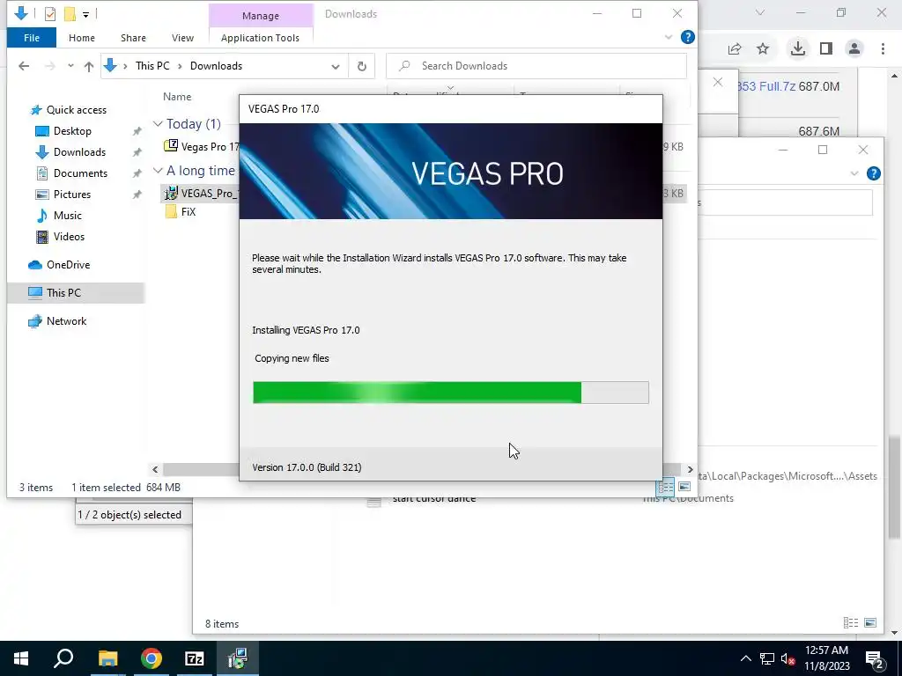902x676 pixels.
Task: Open the File tab in Explorer ribbon
Action: point(32,38)
